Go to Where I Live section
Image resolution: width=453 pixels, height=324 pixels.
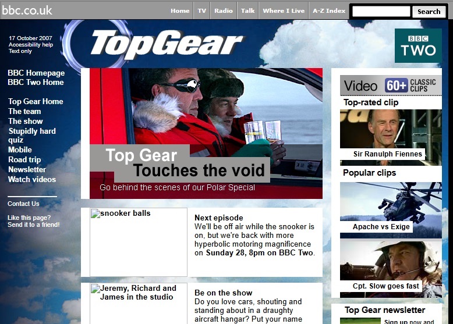tap(284, 10)
